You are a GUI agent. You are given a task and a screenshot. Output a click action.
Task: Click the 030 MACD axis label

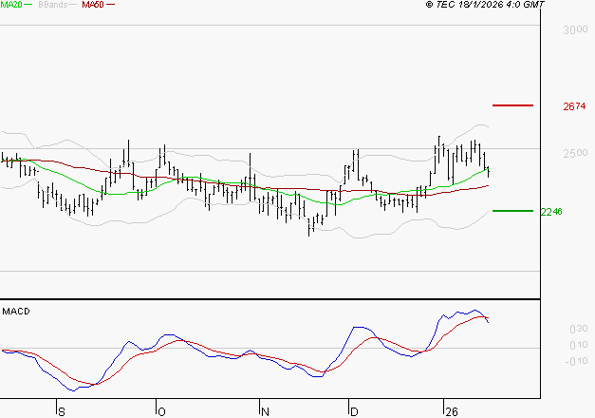pos(579,329)
